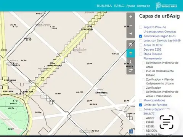Click the Decreto 3202 label
Screen dimensions: 183x137
[152, 49]
